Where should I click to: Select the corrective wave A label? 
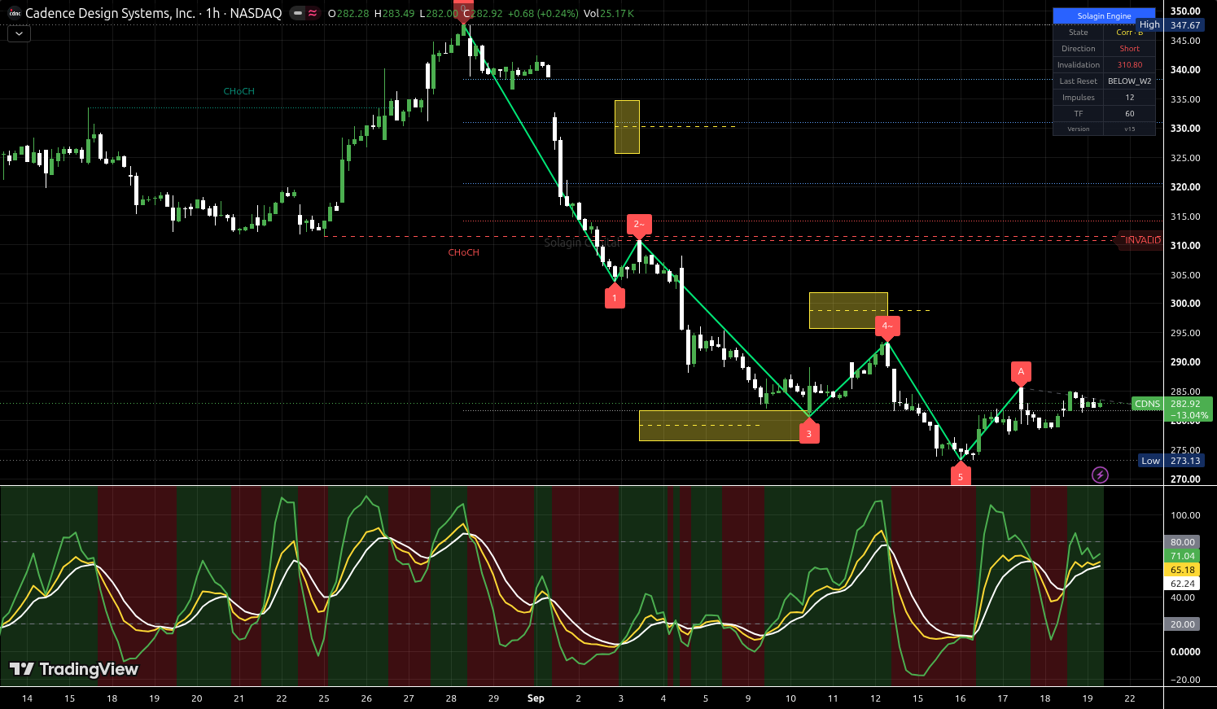1021,373
